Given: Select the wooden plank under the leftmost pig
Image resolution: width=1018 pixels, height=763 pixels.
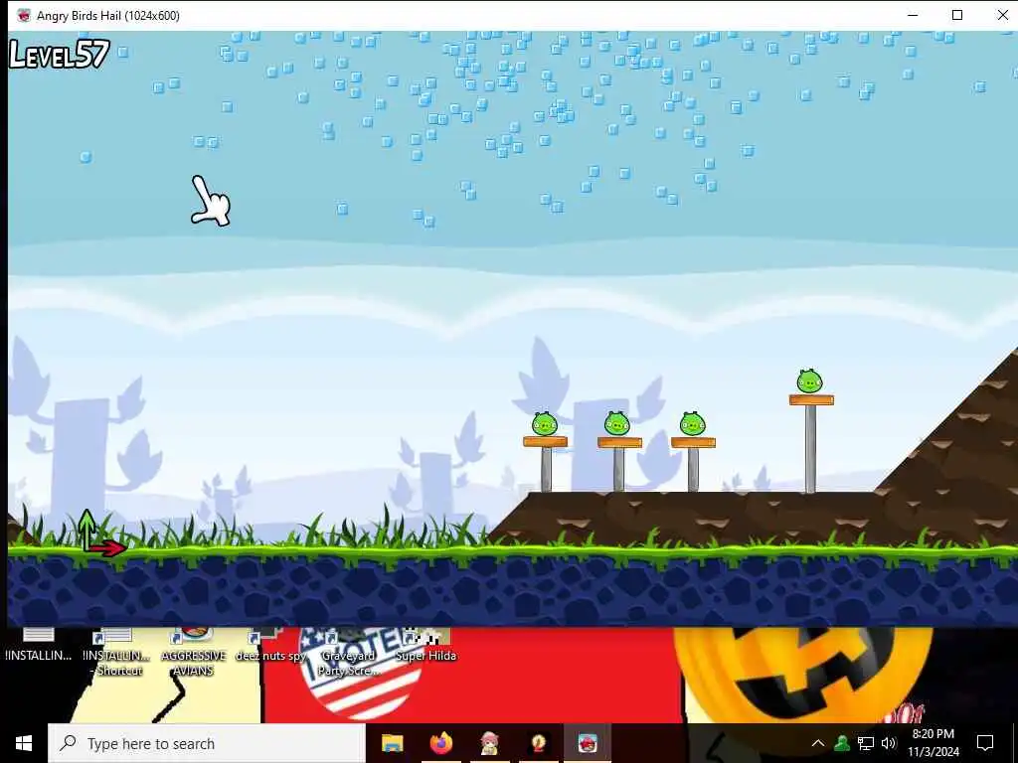Looking at the screenshot, I should (546, 442).
